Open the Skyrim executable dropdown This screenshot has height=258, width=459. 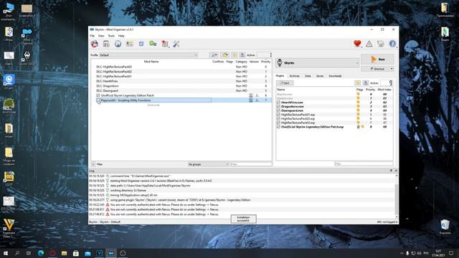tap(317, 63)
